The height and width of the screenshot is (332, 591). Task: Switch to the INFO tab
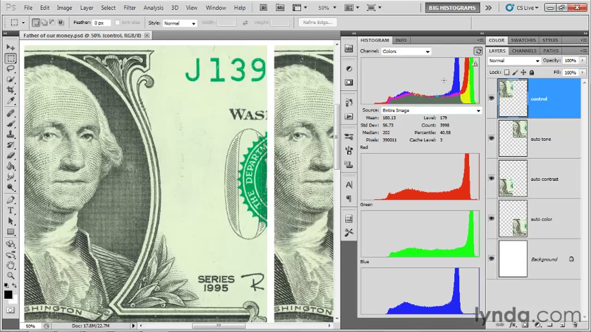(401, 40)
